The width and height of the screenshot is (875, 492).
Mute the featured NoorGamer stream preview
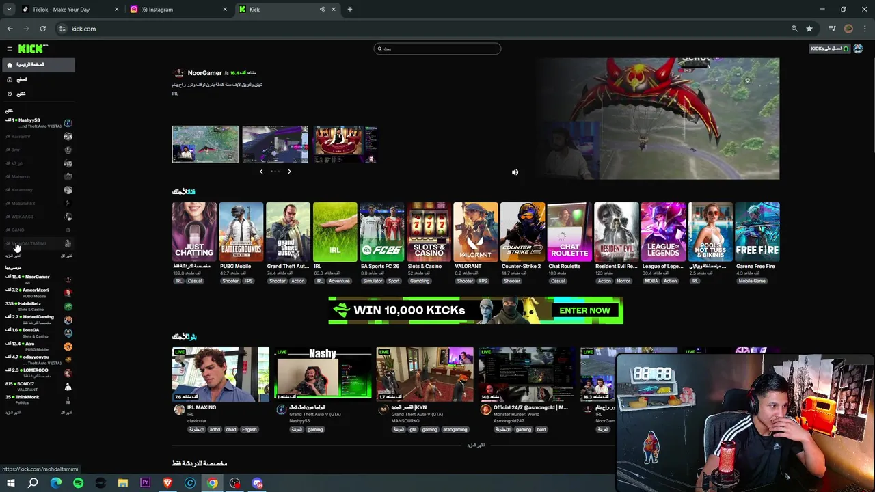pos(515,172)
